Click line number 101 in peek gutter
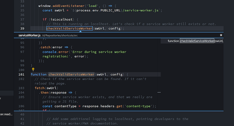This screenshot has height=126, width=234. tap(21, 74)
